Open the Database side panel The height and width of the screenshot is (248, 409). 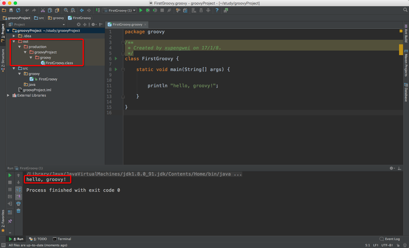[x=406, y=93]
